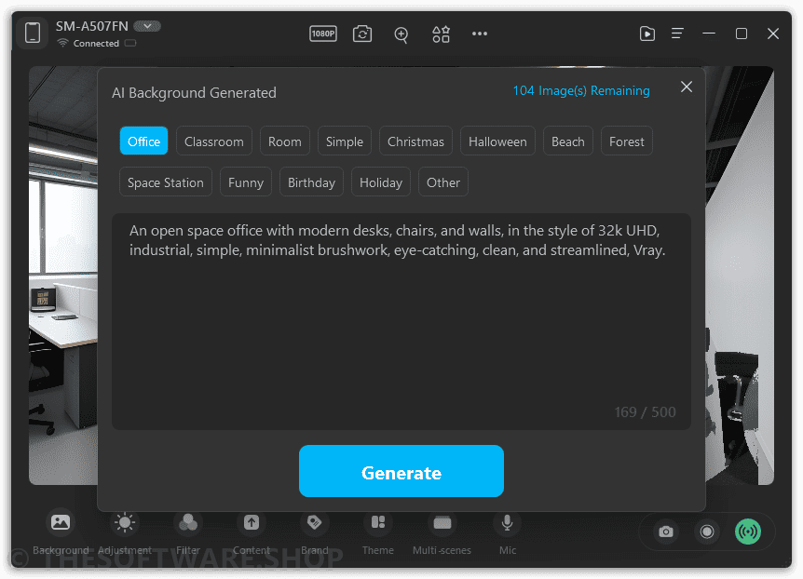Click the 104 Image(s) Remaining link
The height and width of the screenshot is (579, 803).
[581, 90]
